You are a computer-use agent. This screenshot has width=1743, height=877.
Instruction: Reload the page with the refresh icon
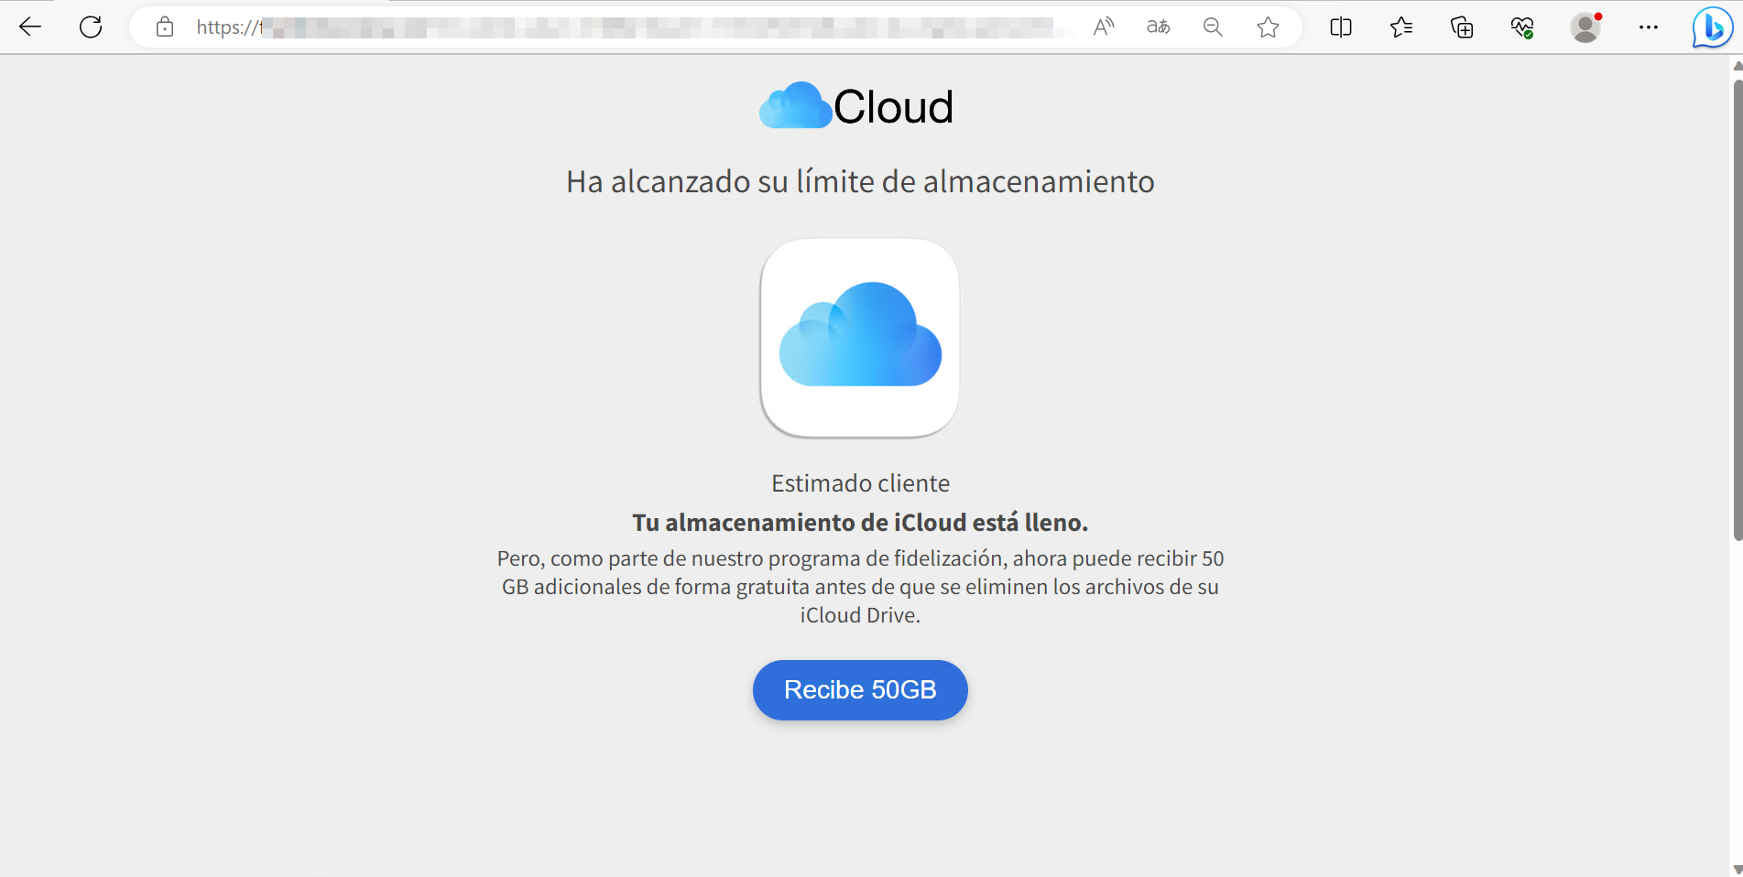click(91, 27)
